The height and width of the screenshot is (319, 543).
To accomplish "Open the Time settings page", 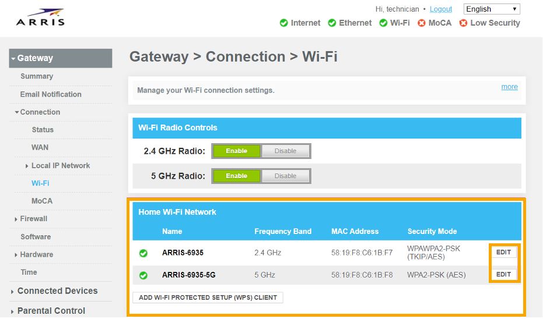I will click(x=29, y=272).
